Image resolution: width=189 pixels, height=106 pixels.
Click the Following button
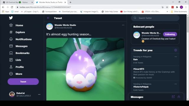(170, 34)
